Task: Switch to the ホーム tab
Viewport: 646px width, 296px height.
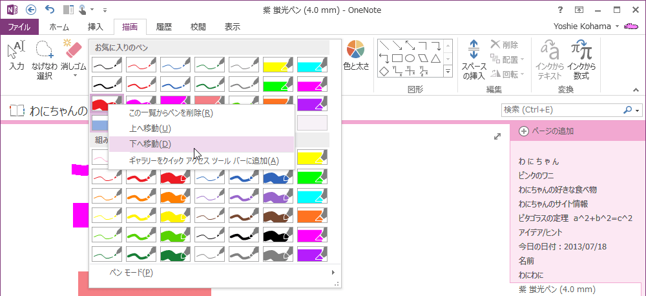Action: pyautogui.click(x=59, y=27)
